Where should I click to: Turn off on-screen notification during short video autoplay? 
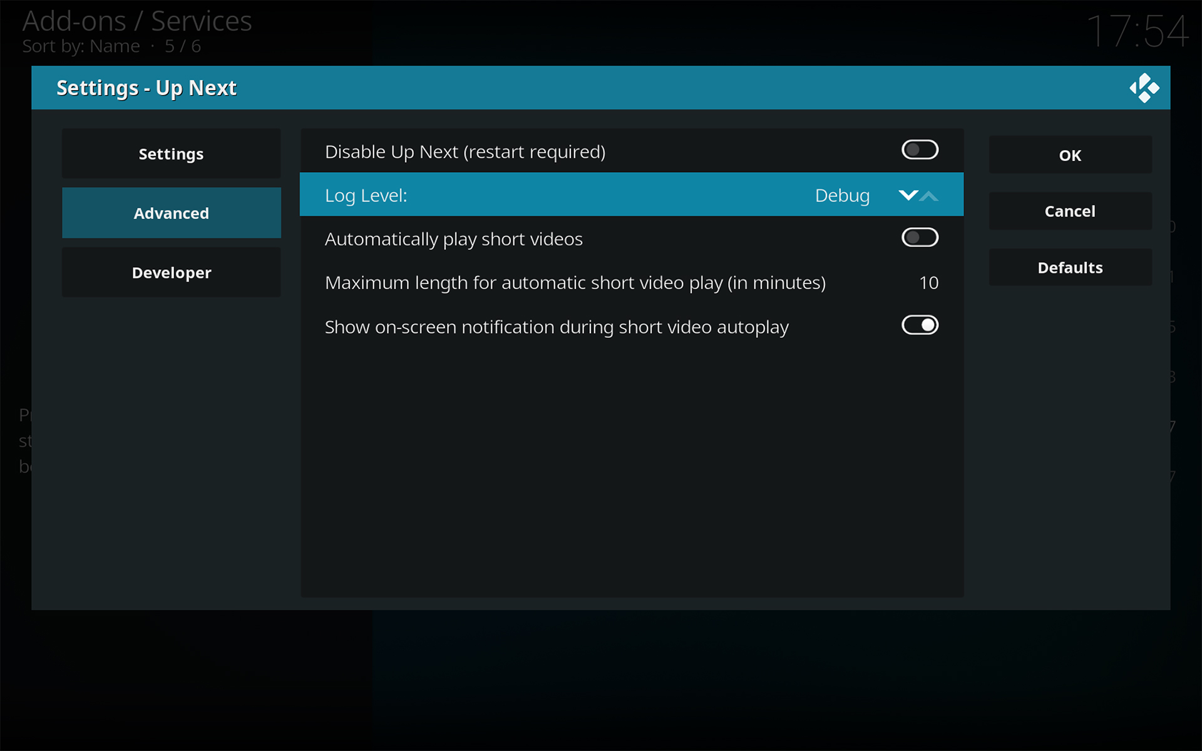(920, 325)
